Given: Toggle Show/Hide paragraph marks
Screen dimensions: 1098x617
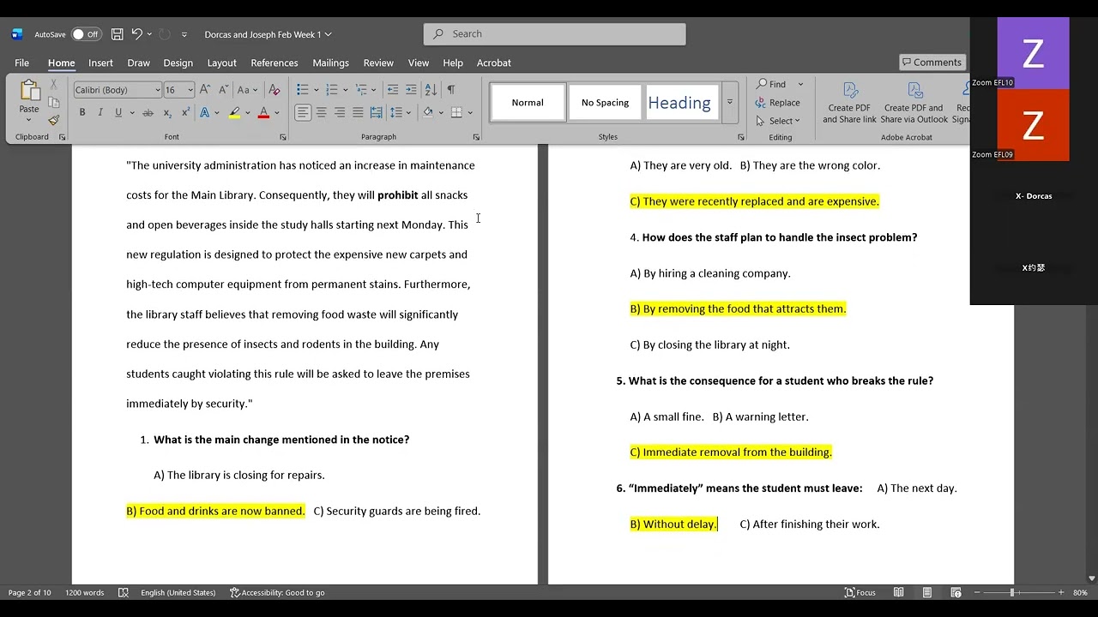Looking at the screenshot, I should [451, 90].
